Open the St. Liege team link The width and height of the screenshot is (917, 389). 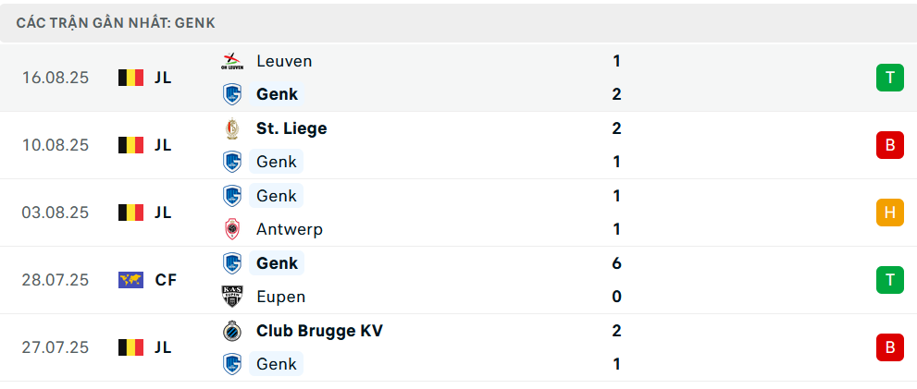pyautogui.click(x=291, y=128)
